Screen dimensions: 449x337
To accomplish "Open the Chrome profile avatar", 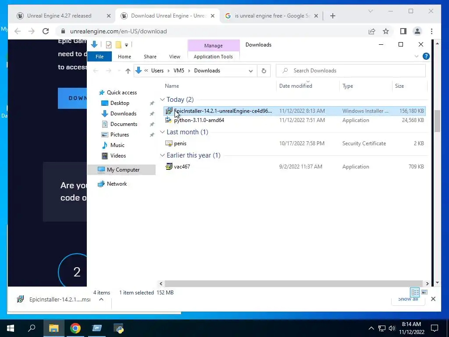I will (x=417, y=31).
